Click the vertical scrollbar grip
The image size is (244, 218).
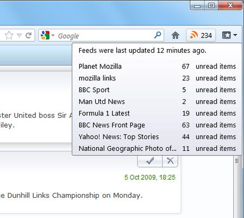click(x=237, y=161)
